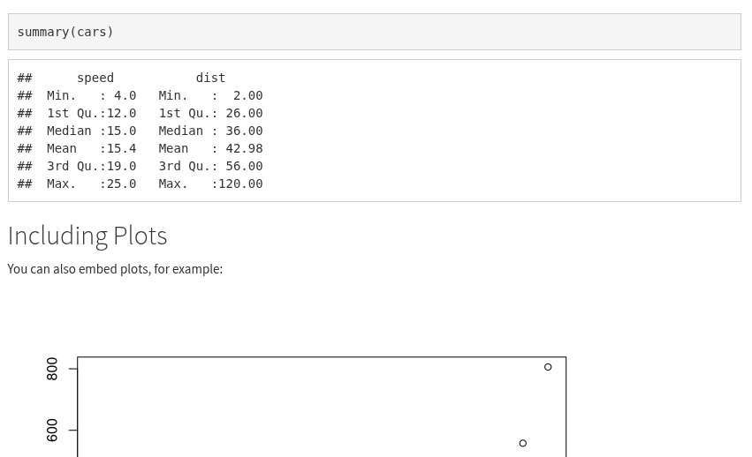This screenshot has width=752, height=457.
Task: Click the "speed" column header in output
Action: coord(95,78)
